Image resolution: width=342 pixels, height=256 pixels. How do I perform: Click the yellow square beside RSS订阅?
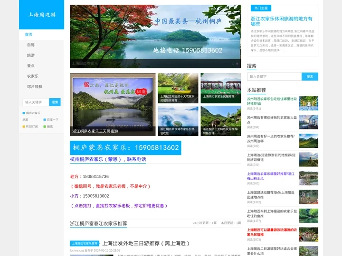pos(24,127)
